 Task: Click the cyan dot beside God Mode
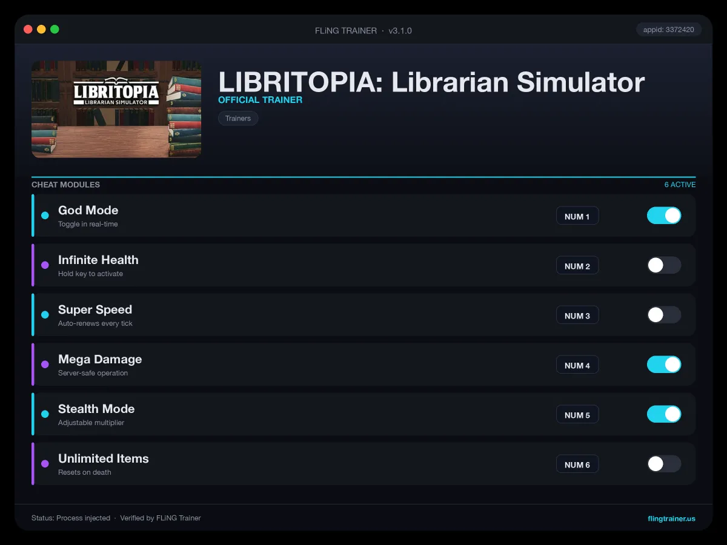45,216
